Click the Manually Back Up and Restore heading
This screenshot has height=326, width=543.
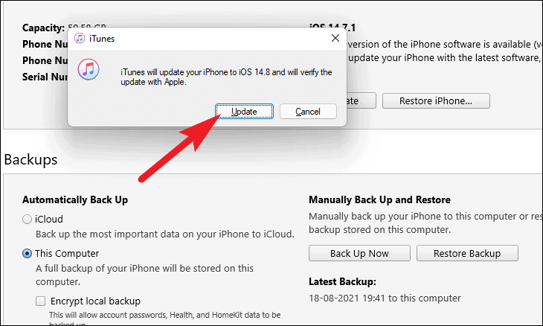point(379,199)
